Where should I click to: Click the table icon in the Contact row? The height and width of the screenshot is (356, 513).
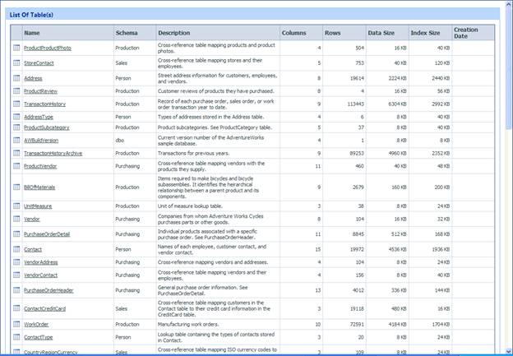[16, 249]
